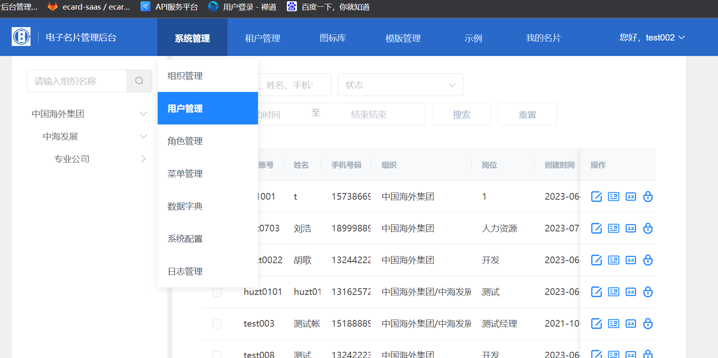Focus the 姓名、手机 search field
Image resolution: width=718 pixels, height=358 pixels.
pos(294,85)
